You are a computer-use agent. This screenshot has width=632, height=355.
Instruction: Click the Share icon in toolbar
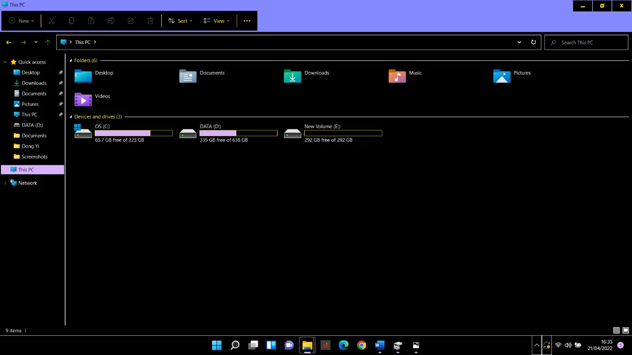click(131, 21)
